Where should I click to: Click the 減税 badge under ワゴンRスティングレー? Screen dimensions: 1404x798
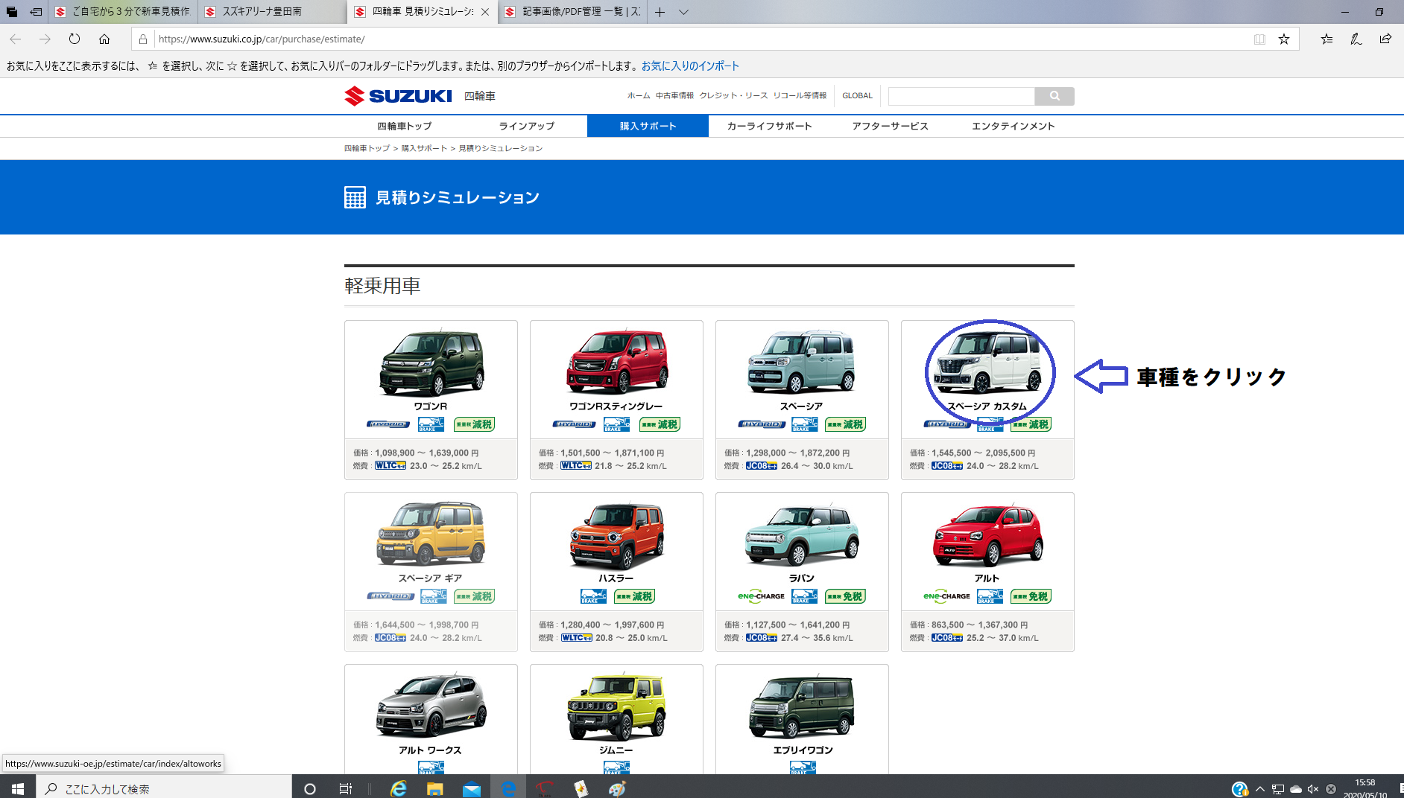tap(660, 424)
